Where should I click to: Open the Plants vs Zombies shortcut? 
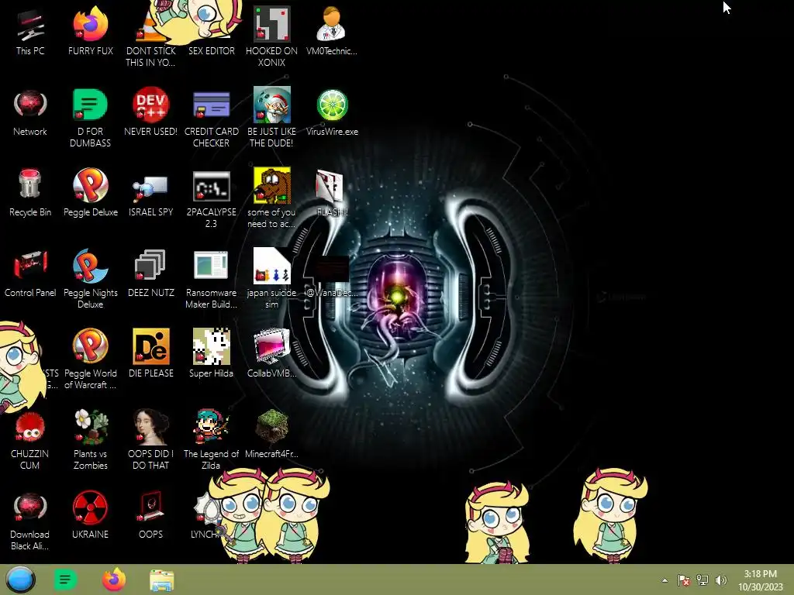[x=90, y=440]
